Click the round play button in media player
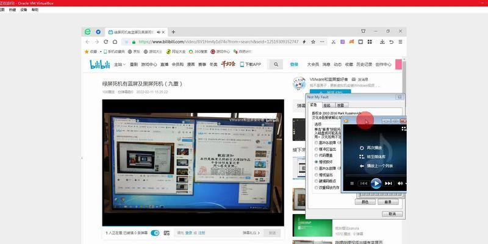The height and width of the screenshot is (244, 488). pyautogui.click(x=376, y=184)
